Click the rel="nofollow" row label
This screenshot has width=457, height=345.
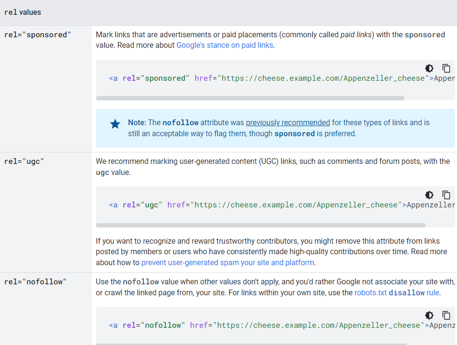pos(35,282)
